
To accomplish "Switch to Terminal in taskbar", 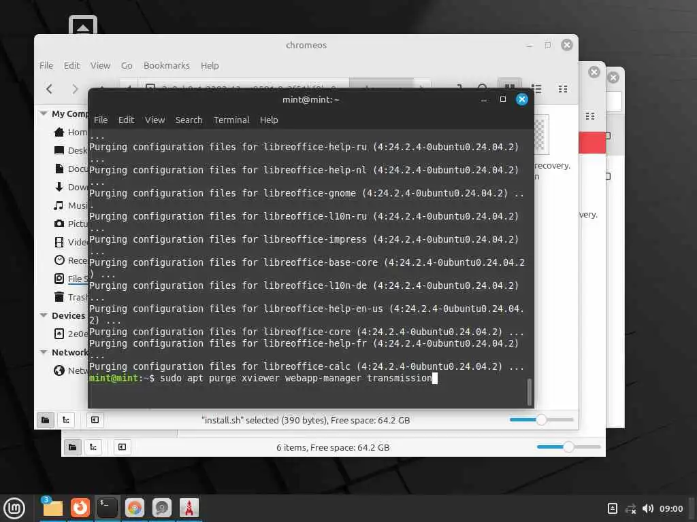I will pyautogui.click(x=107, y=508).
